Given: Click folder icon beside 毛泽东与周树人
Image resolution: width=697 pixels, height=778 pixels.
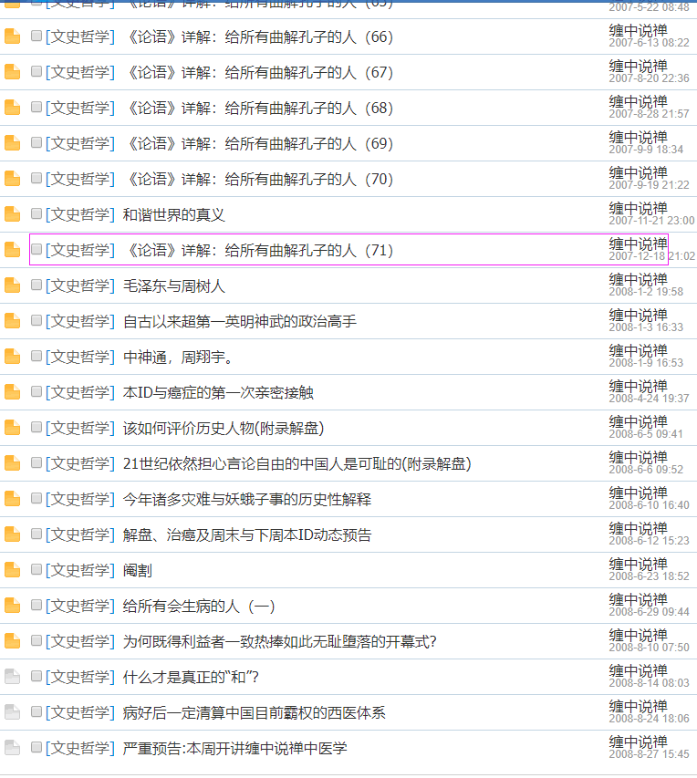Looking at the screenshot, I should click(x=13, y=285).
